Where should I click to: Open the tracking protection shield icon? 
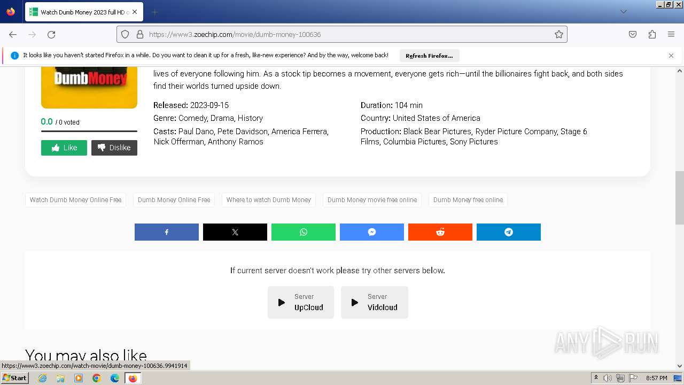click(125, 34)
